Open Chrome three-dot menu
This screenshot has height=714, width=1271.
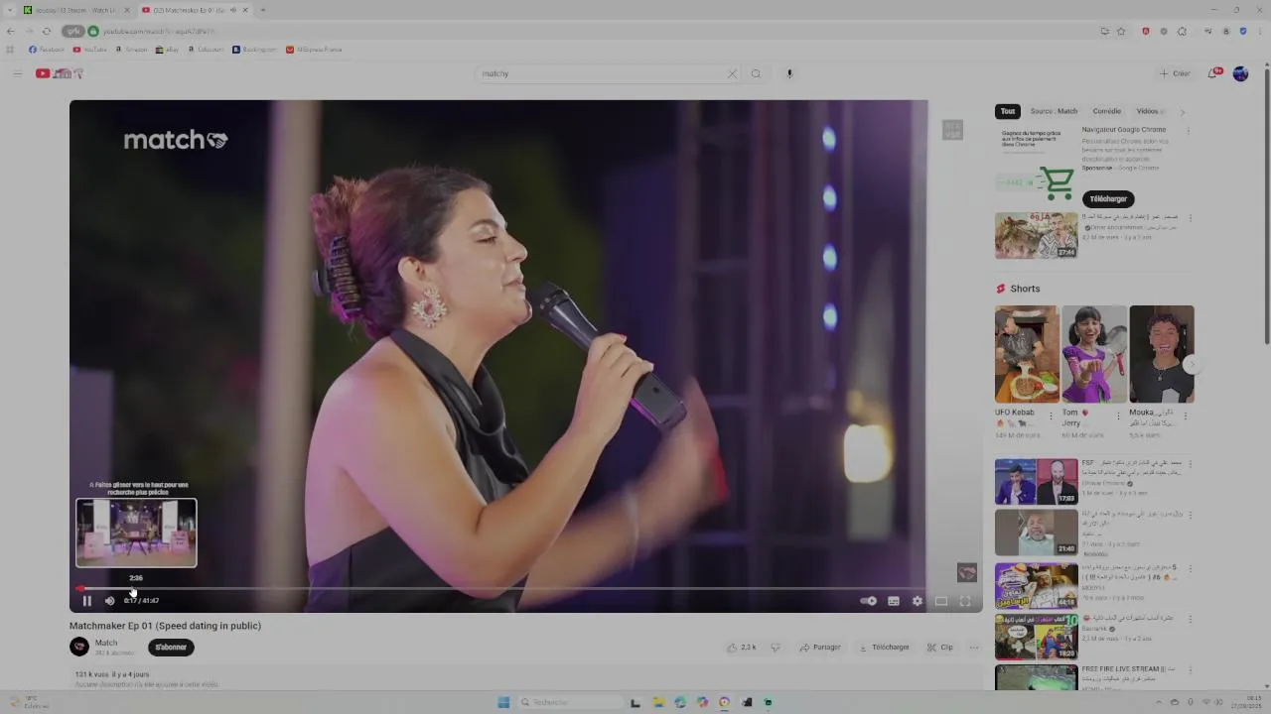pos(1259,31)
